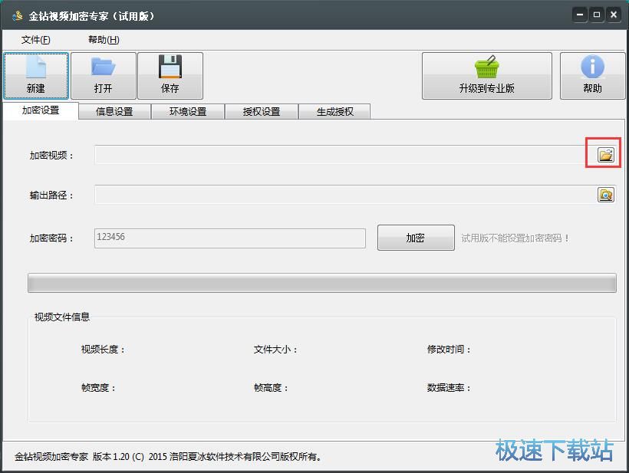Click the 加密 encrypt button
Viewport: 629px width, 473px height.
tap(416, 238)
